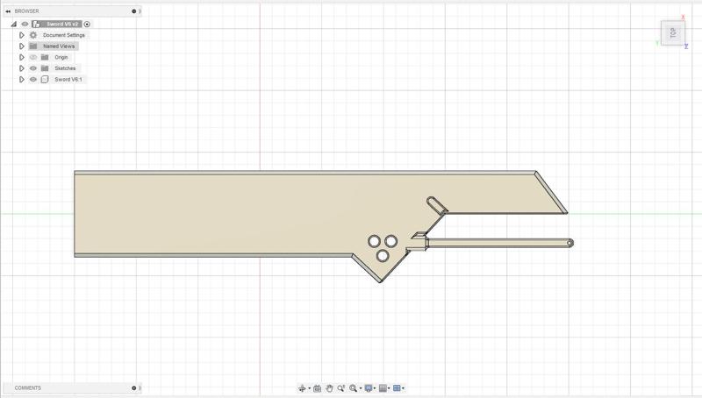Click the Z axis label on ViewCube
Viewport: 702px width, 398px height.
[686, 46]
